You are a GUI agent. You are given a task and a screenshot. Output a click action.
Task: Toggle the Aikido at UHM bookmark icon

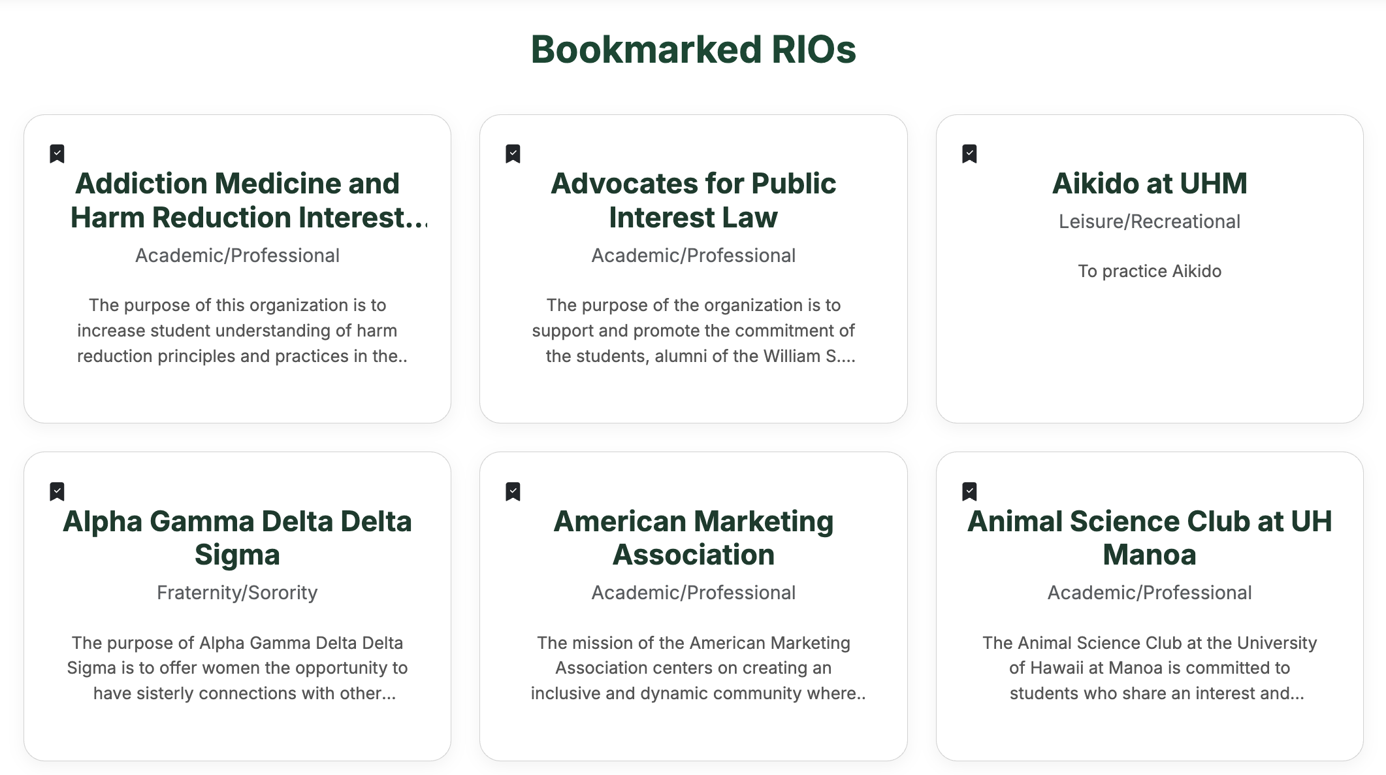click(969, 154)
